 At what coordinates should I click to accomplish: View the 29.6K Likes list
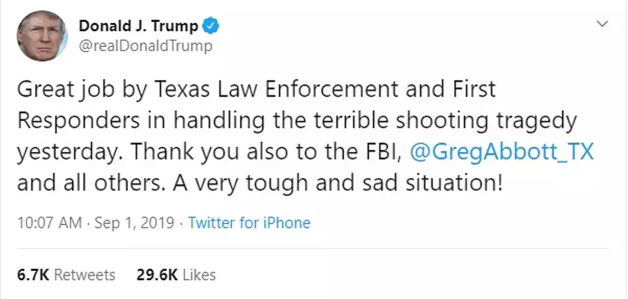(x=176, y=275)
